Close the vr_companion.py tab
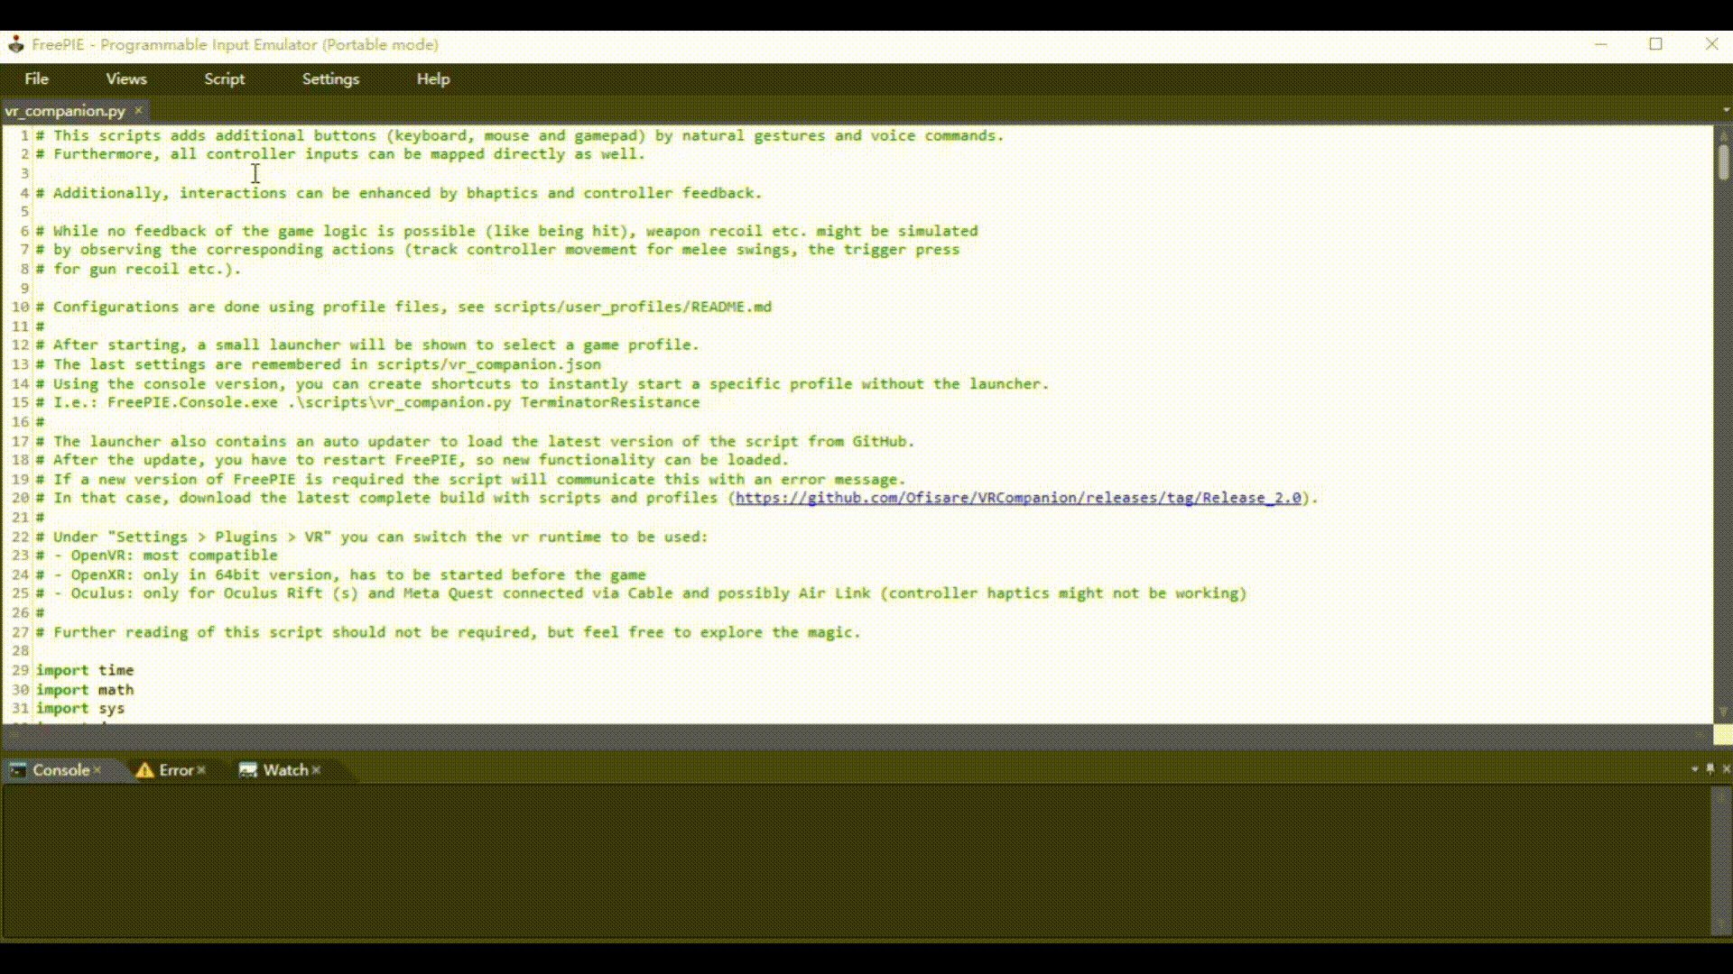The width and height of the screenshot is (1733, 974). [x=138, y=111]
